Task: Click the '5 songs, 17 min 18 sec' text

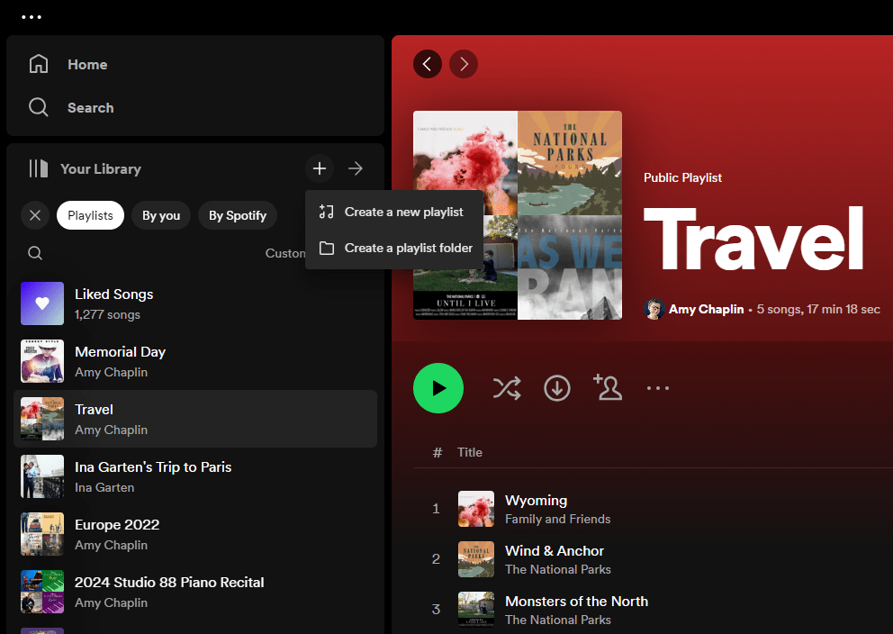Action: [x=818, y=309]
